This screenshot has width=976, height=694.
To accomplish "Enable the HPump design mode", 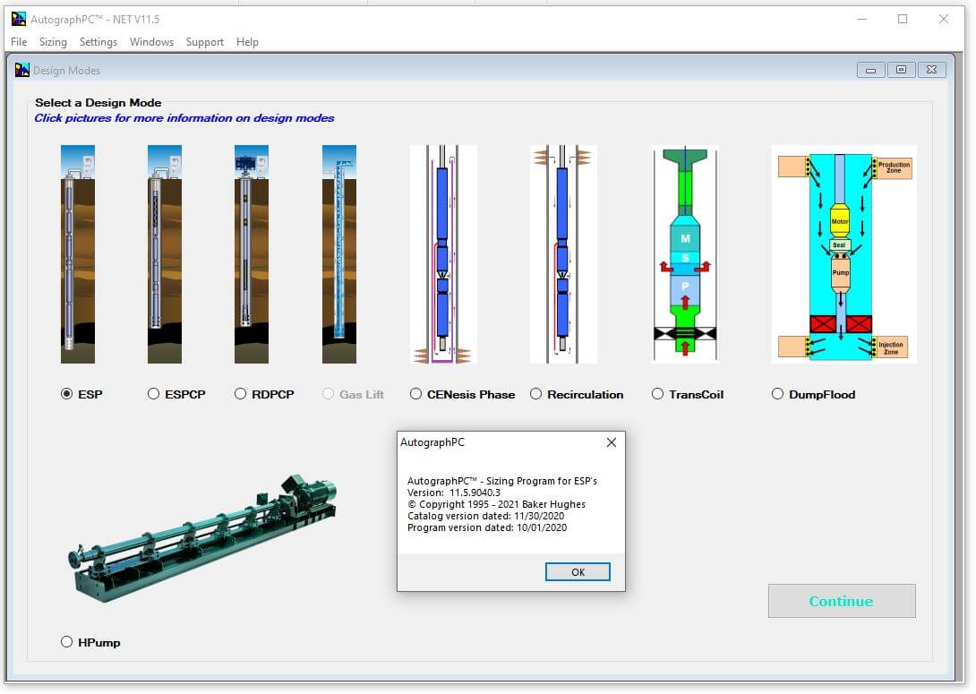I will (67, 642).
